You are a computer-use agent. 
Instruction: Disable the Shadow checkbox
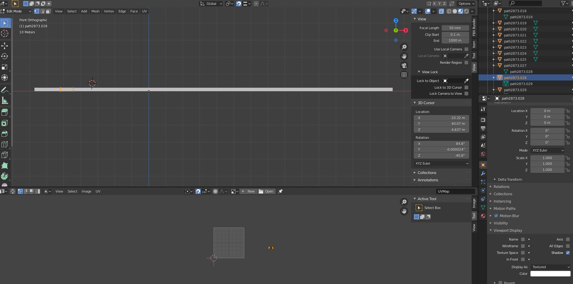[568, 253]
